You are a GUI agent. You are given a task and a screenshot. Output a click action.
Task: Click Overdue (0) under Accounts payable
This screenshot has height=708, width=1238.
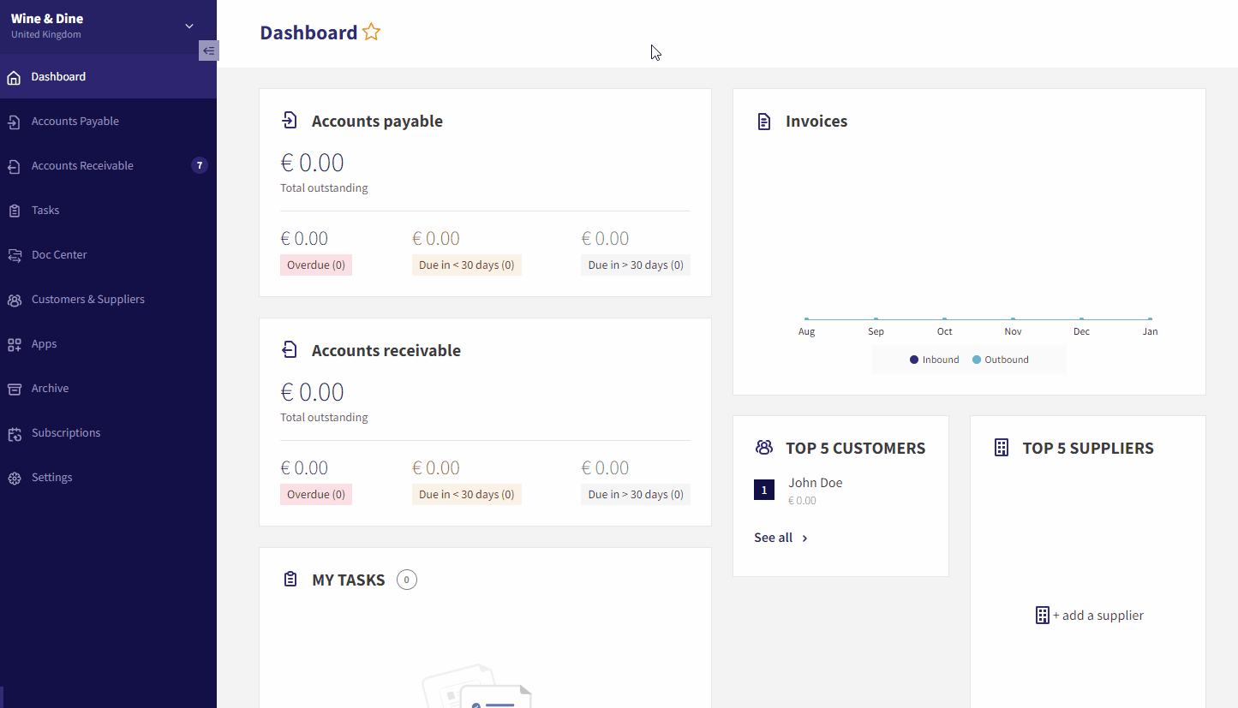pos(316,265)
